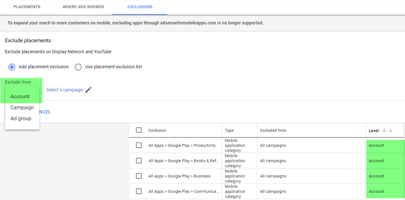The width and height of the screenshot is (405, 200).
Task: Open the Exclusions tab
Action: (140, 7)
